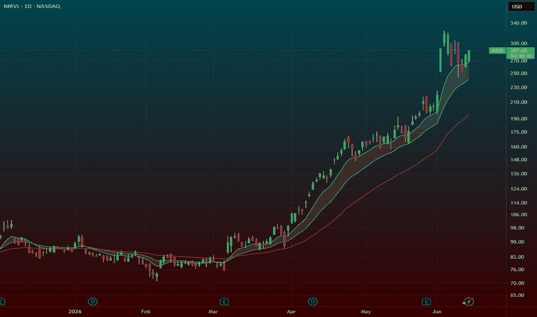Image resolution: width=537 pixels, height=317 pixels.
Task: Click the 148.00 price axis label
Action: click(x=519, y=160)
